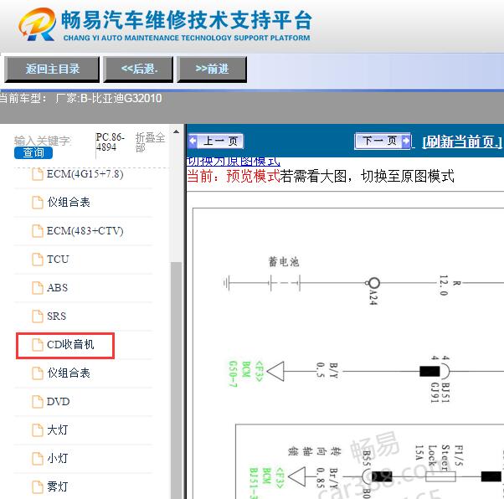504x499 pixels.
Task: Click left arrow icon on 上一页
Action: [x=193, y=141]
